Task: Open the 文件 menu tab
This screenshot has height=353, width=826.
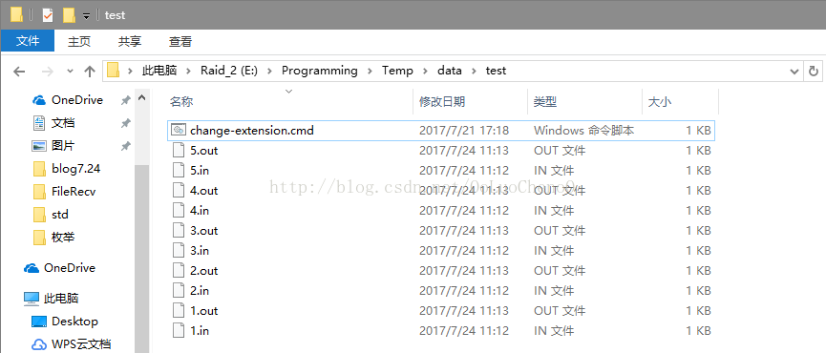Action: (x=28, y=40)
